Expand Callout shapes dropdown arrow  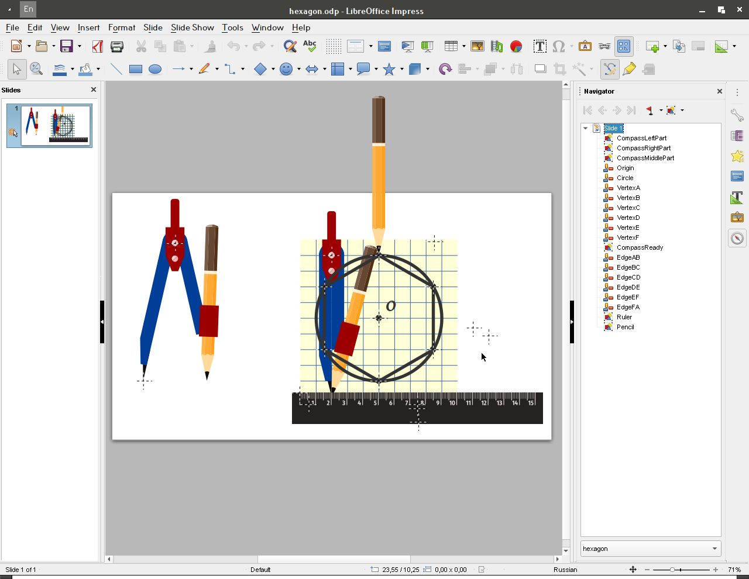376,69
